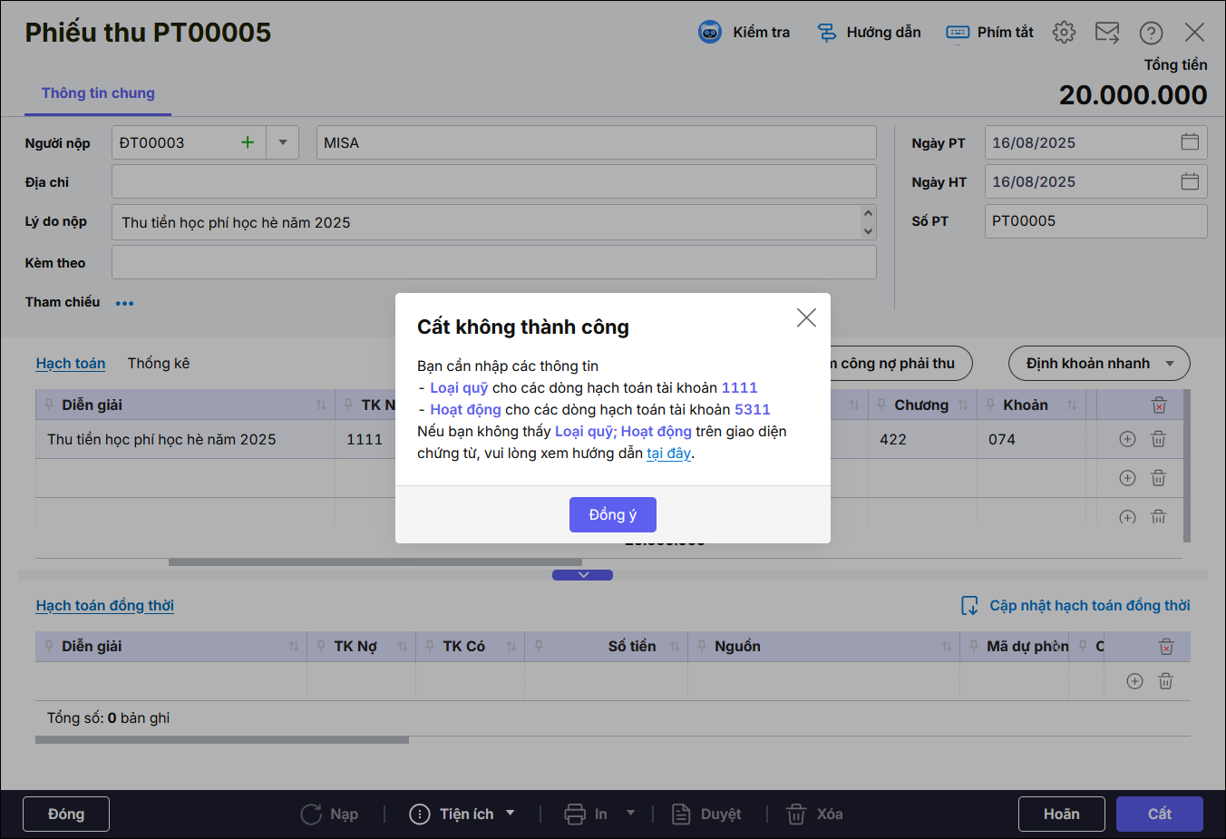This screenshot has height=839, width=1226.
Task: Click the Kiểm tra robot icon
Action: [709, 32]
